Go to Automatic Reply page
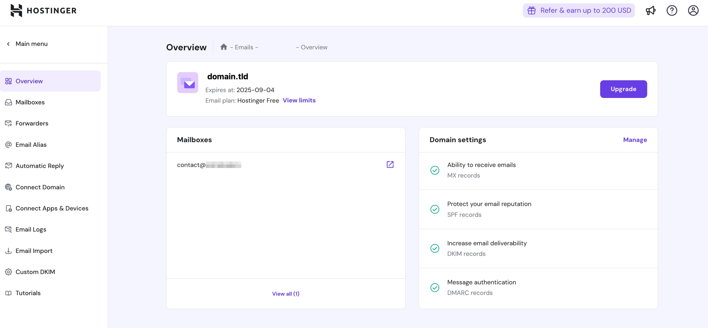This screenshot has width=708, height=328. pos(40,166)
